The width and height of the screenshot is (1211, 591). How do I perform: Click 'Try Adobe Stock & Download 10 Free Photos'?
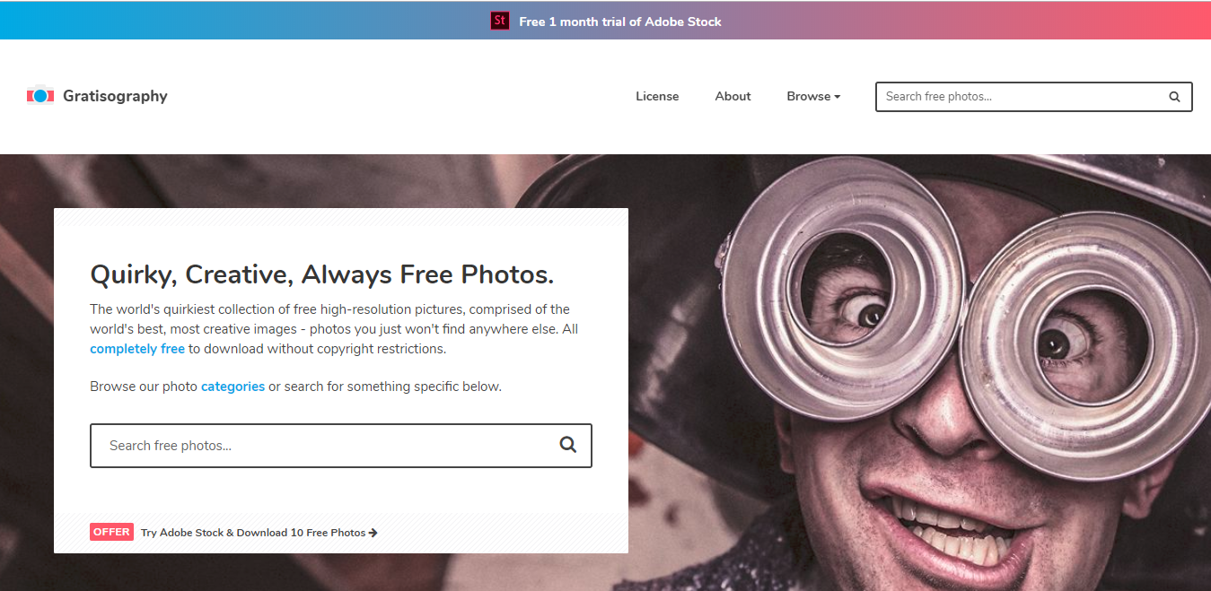tap(254, 531)
